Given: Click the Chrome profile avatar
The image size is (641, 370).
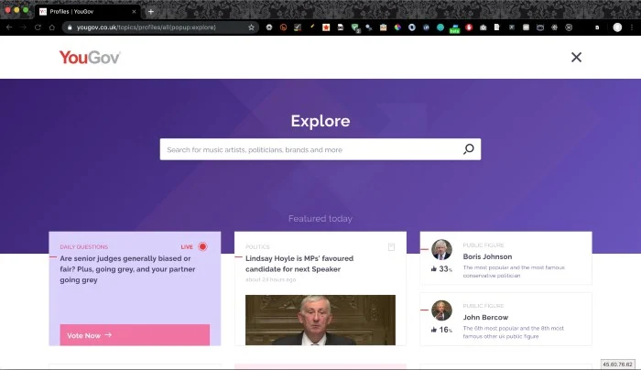Looking at the screenshot, I should (617, 27).
